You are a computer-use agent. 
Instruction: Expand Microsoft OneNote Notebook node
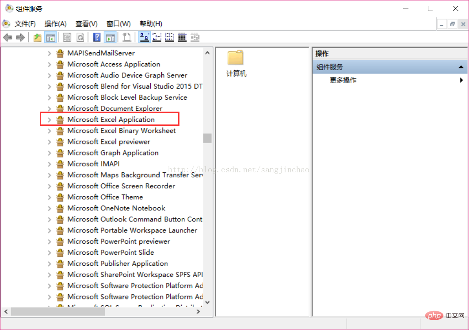[50, 208]
